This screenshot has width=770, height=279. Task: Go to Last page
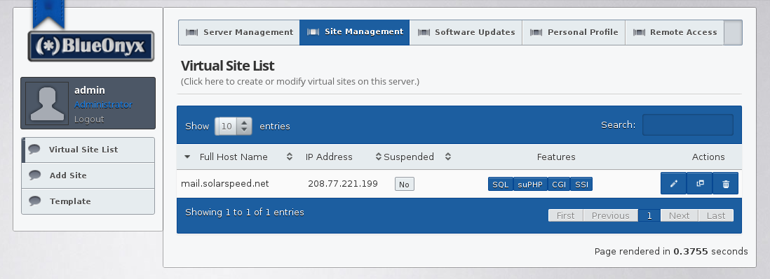coord(716,215)
